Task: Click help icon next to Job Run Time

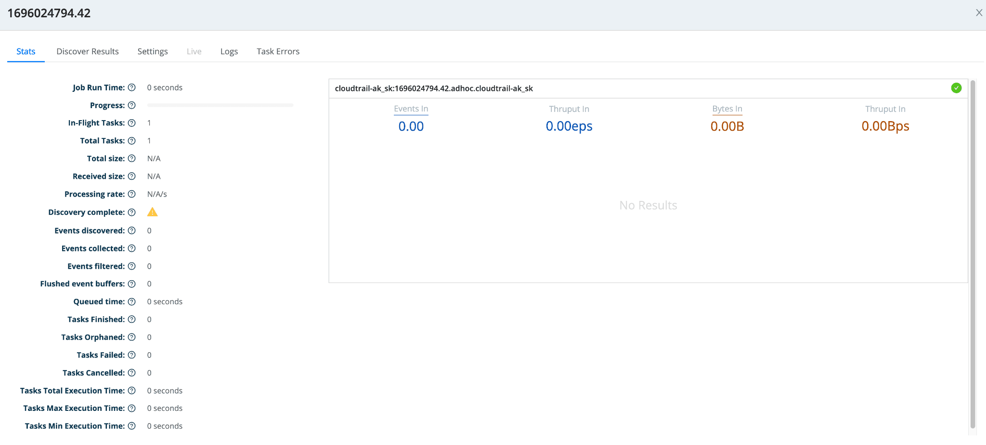Action: point(131,87)
